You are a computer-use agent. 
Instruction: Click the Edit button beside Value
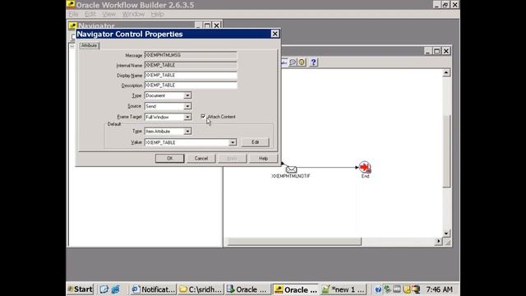point(256,142)
